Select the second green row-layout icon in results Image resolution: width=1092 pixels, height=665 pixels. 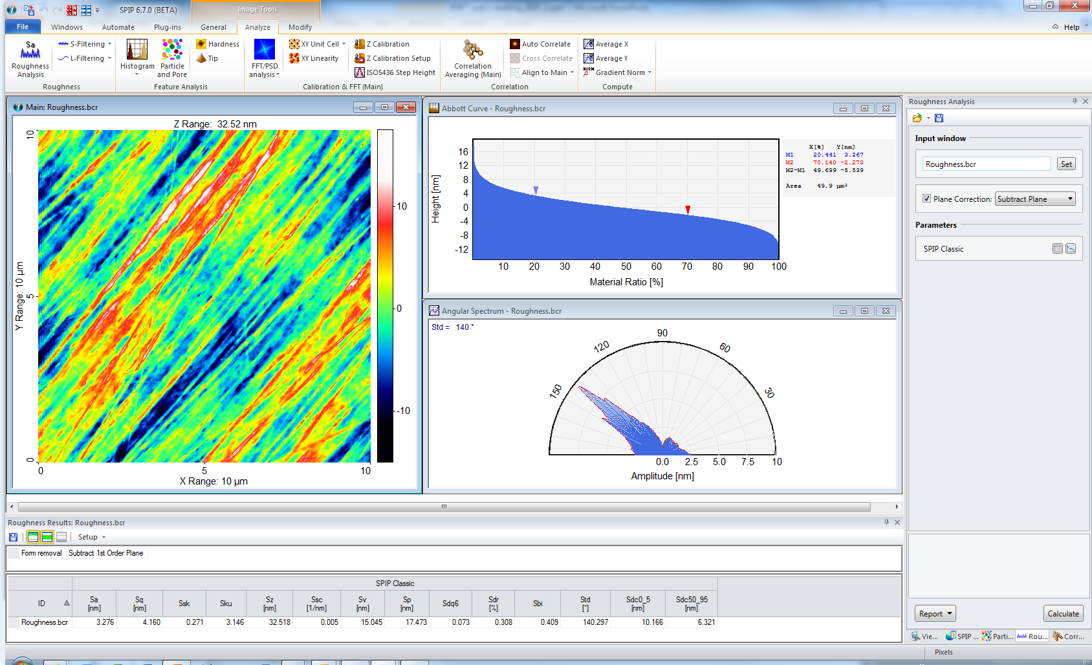tap(47, 537)
